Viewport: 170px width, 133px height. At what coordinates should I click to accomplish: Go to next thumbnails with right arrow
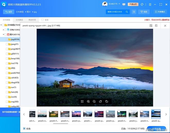pos(166,114)
